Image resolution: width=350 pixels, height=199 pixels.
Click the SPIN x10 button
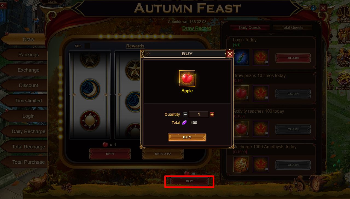point(163,154)
